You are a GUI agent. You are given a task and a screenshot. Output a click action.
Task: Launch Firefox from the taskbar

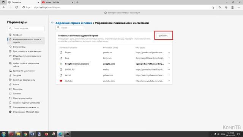46,134
